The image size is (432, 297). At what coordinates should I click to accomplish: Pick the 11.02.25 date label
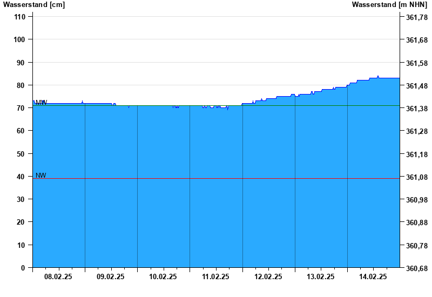[x=215, y=276]
